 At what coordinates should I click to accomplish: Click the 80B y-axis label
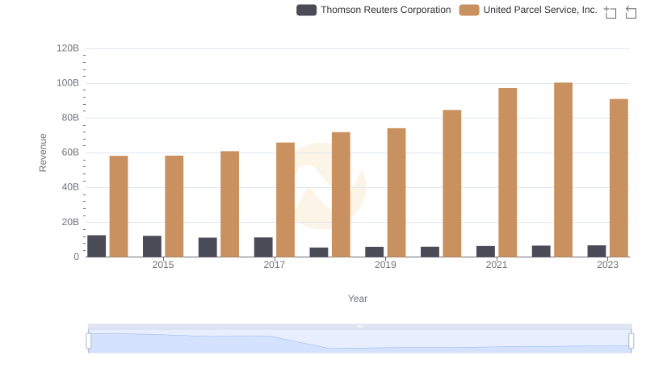(70, 118)
